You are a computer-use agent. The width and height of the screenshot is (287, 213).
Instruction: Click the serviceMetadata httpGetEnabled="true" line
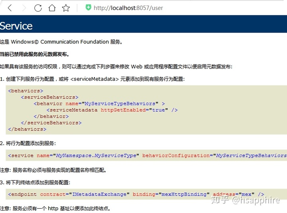112,110
